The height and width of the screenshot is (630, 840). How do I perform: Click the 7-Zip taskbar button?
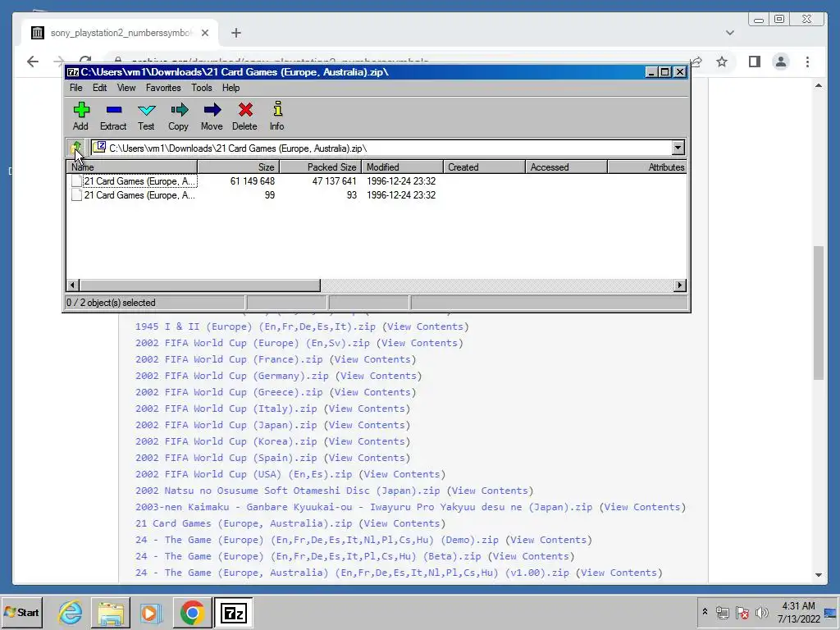pyautogui.click(x=233, y=612)
